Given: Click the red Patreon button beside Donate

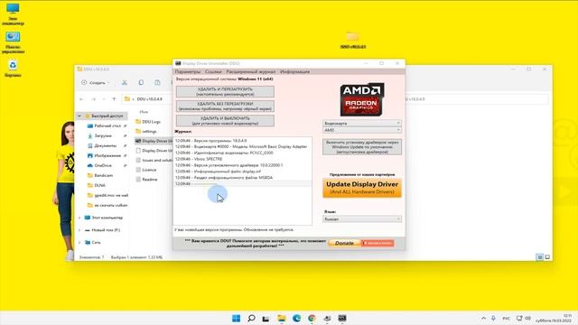Looking at the screenshot, I should 378,243.
